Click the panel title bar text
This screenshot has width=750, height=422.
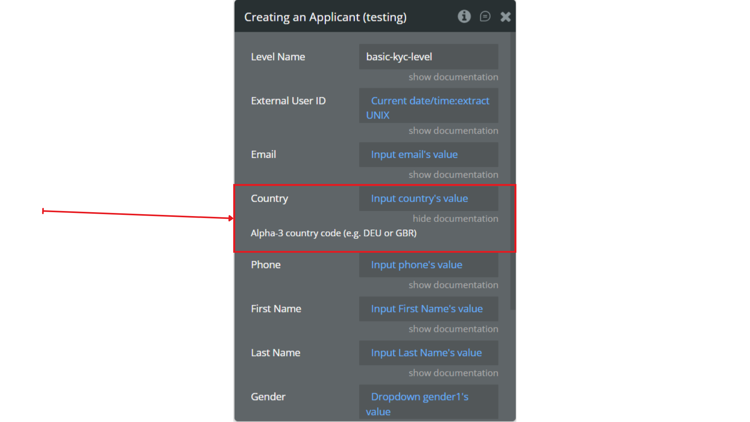pyautogui.click(x=325, y=17)
